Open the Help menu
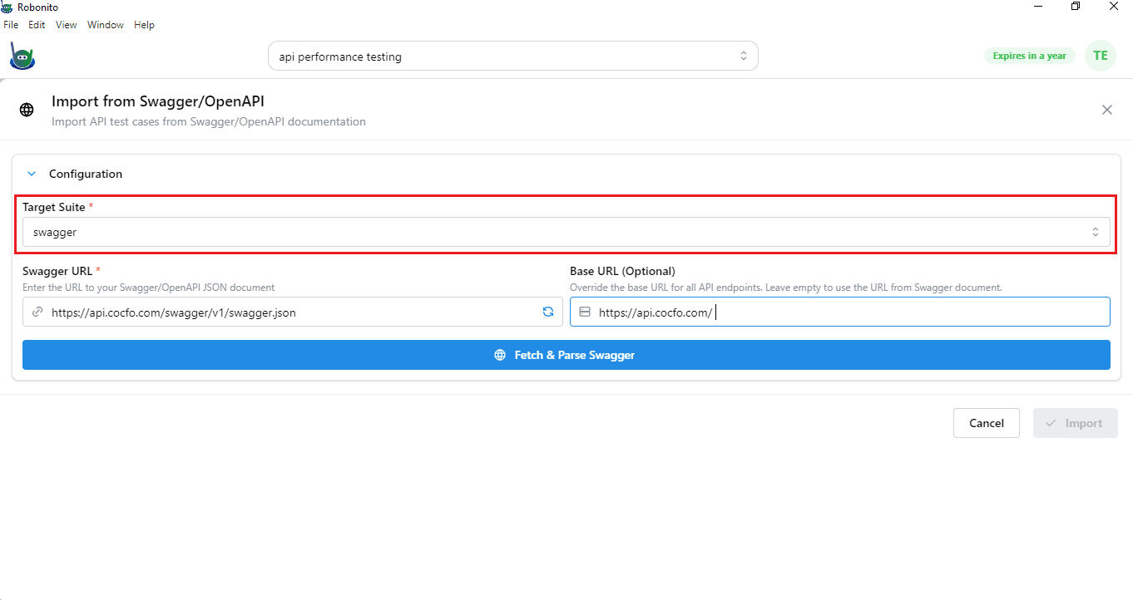This screenshot has width=1133, height=600. click(145, 25)
